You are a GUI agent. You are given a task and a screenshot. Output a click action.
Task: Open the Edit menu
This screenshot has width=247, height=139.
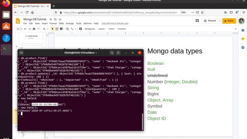31,24
